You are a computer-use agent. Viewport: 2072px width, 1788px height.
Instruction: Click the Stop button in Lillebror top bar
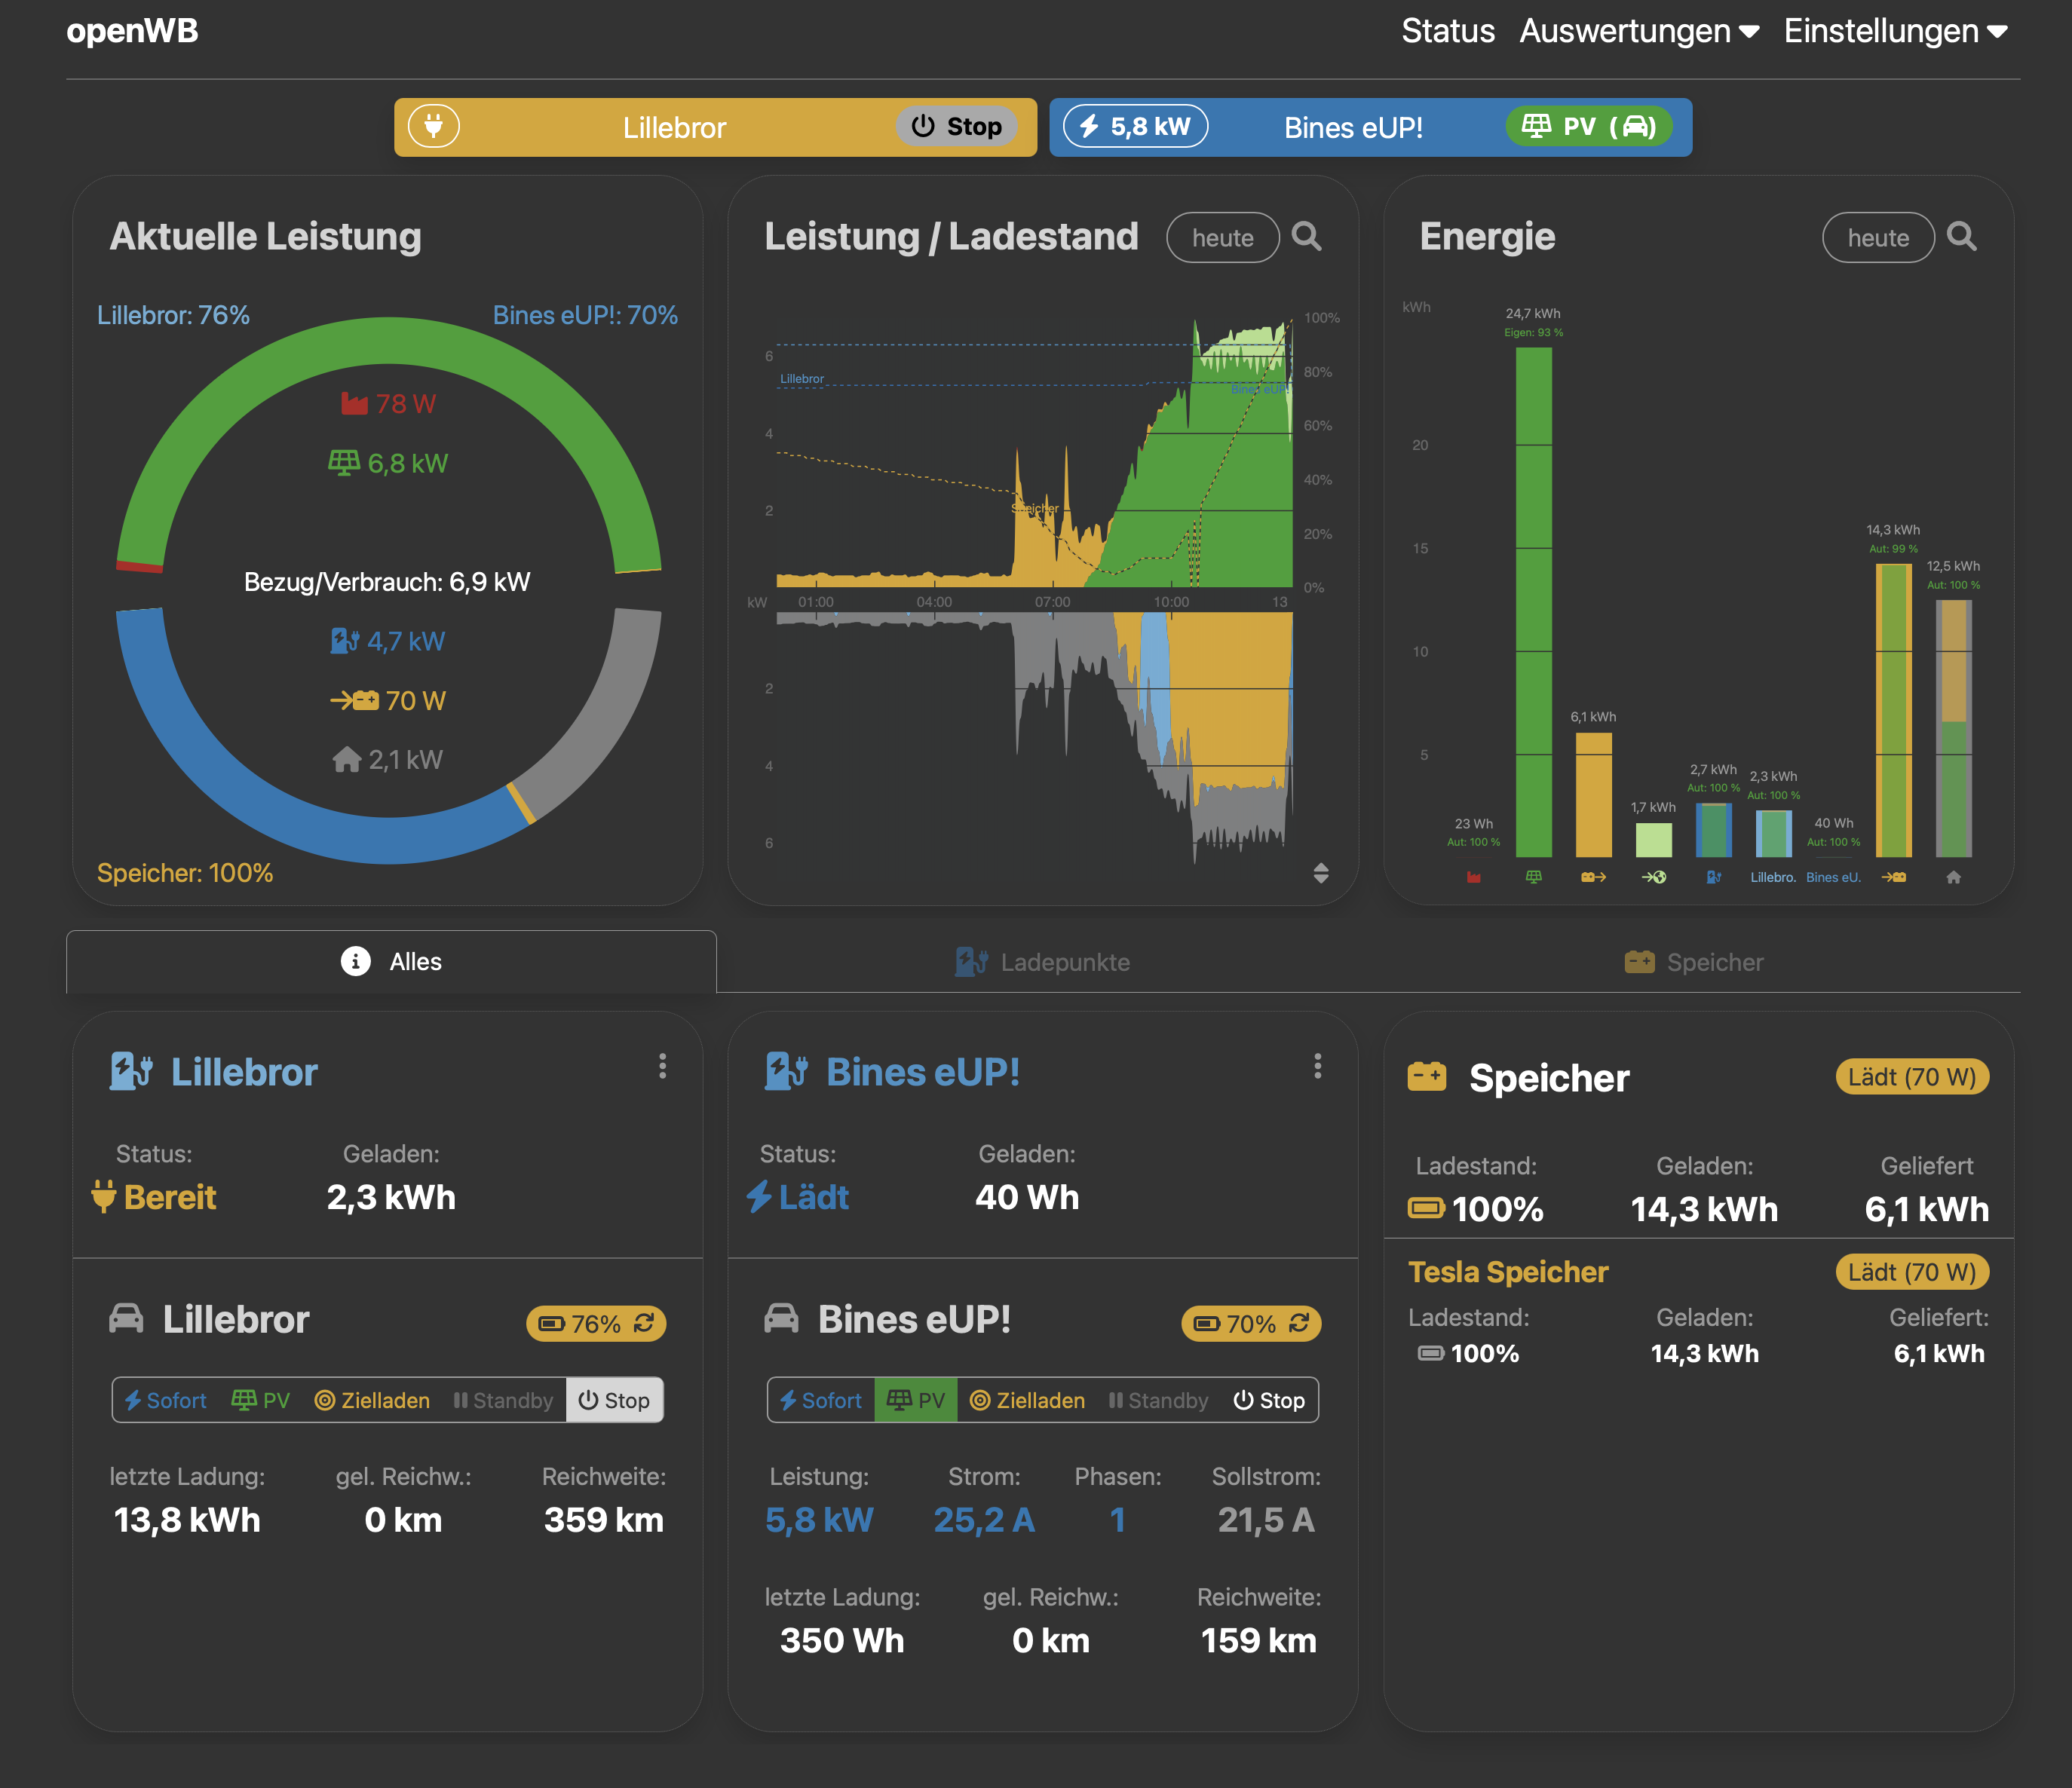click(956, 127)
